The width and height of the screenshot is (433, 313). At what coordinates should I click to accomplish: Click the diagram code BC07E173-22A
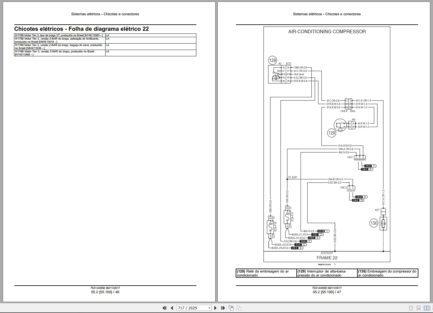324,265
